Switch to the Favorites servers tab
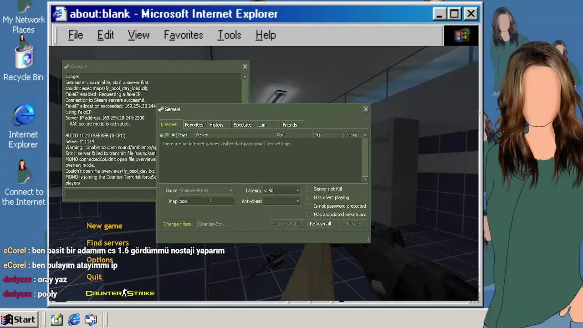Screen dimensions: 583x328 [194, 125]
